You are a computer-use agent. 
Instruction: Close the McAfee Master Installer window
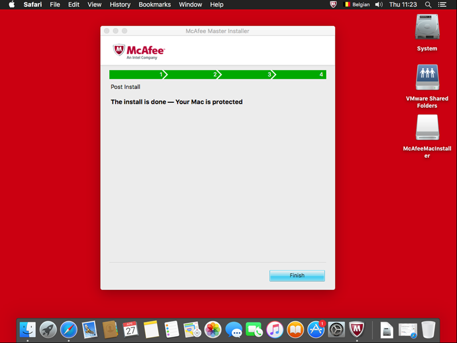click(107, 31)
